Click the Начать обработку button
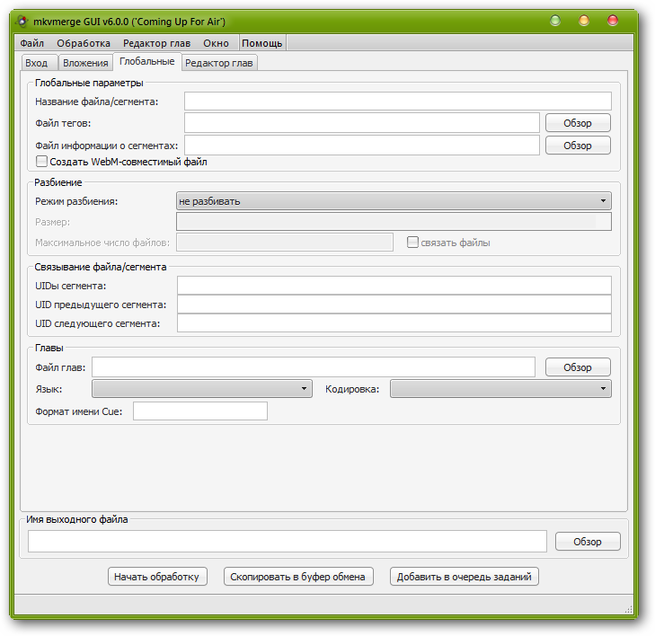Image resolution: width=655 pixels, height=636 pixels. point(157,577)
